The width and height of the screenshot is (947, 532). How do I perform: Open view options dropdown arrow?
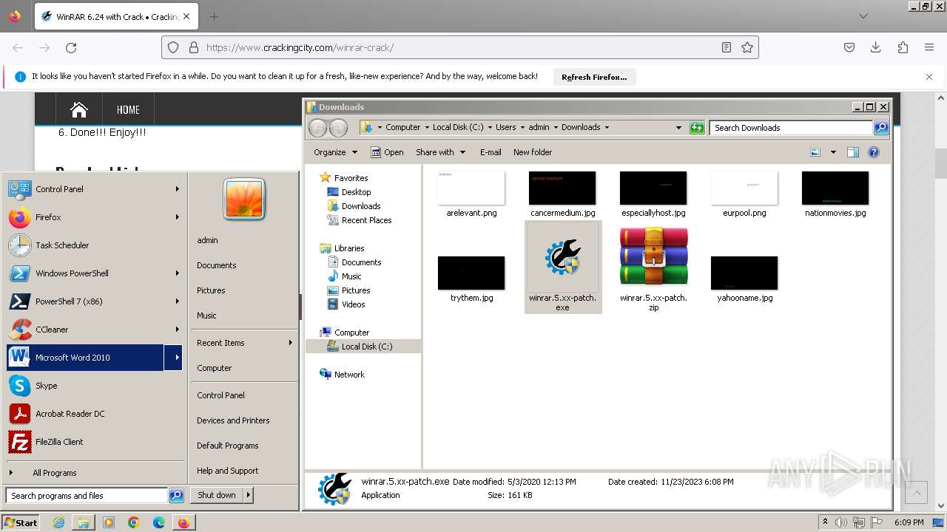click(x=833, y=152)
